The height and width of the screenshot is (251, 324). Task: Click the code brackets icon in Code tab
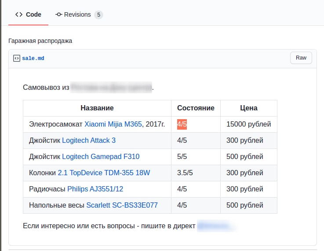tap(19, 14)
